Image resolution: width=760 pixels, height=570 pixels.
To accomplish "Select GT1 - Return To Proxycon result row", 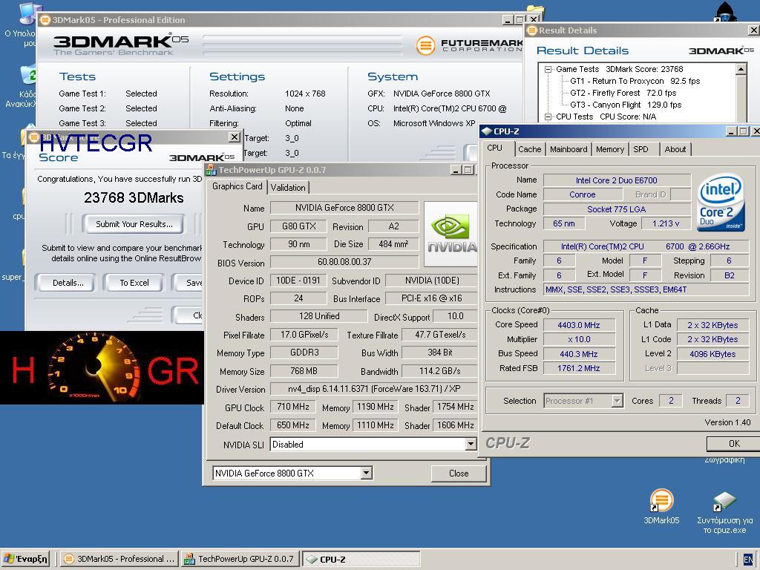I will point(635,81).
